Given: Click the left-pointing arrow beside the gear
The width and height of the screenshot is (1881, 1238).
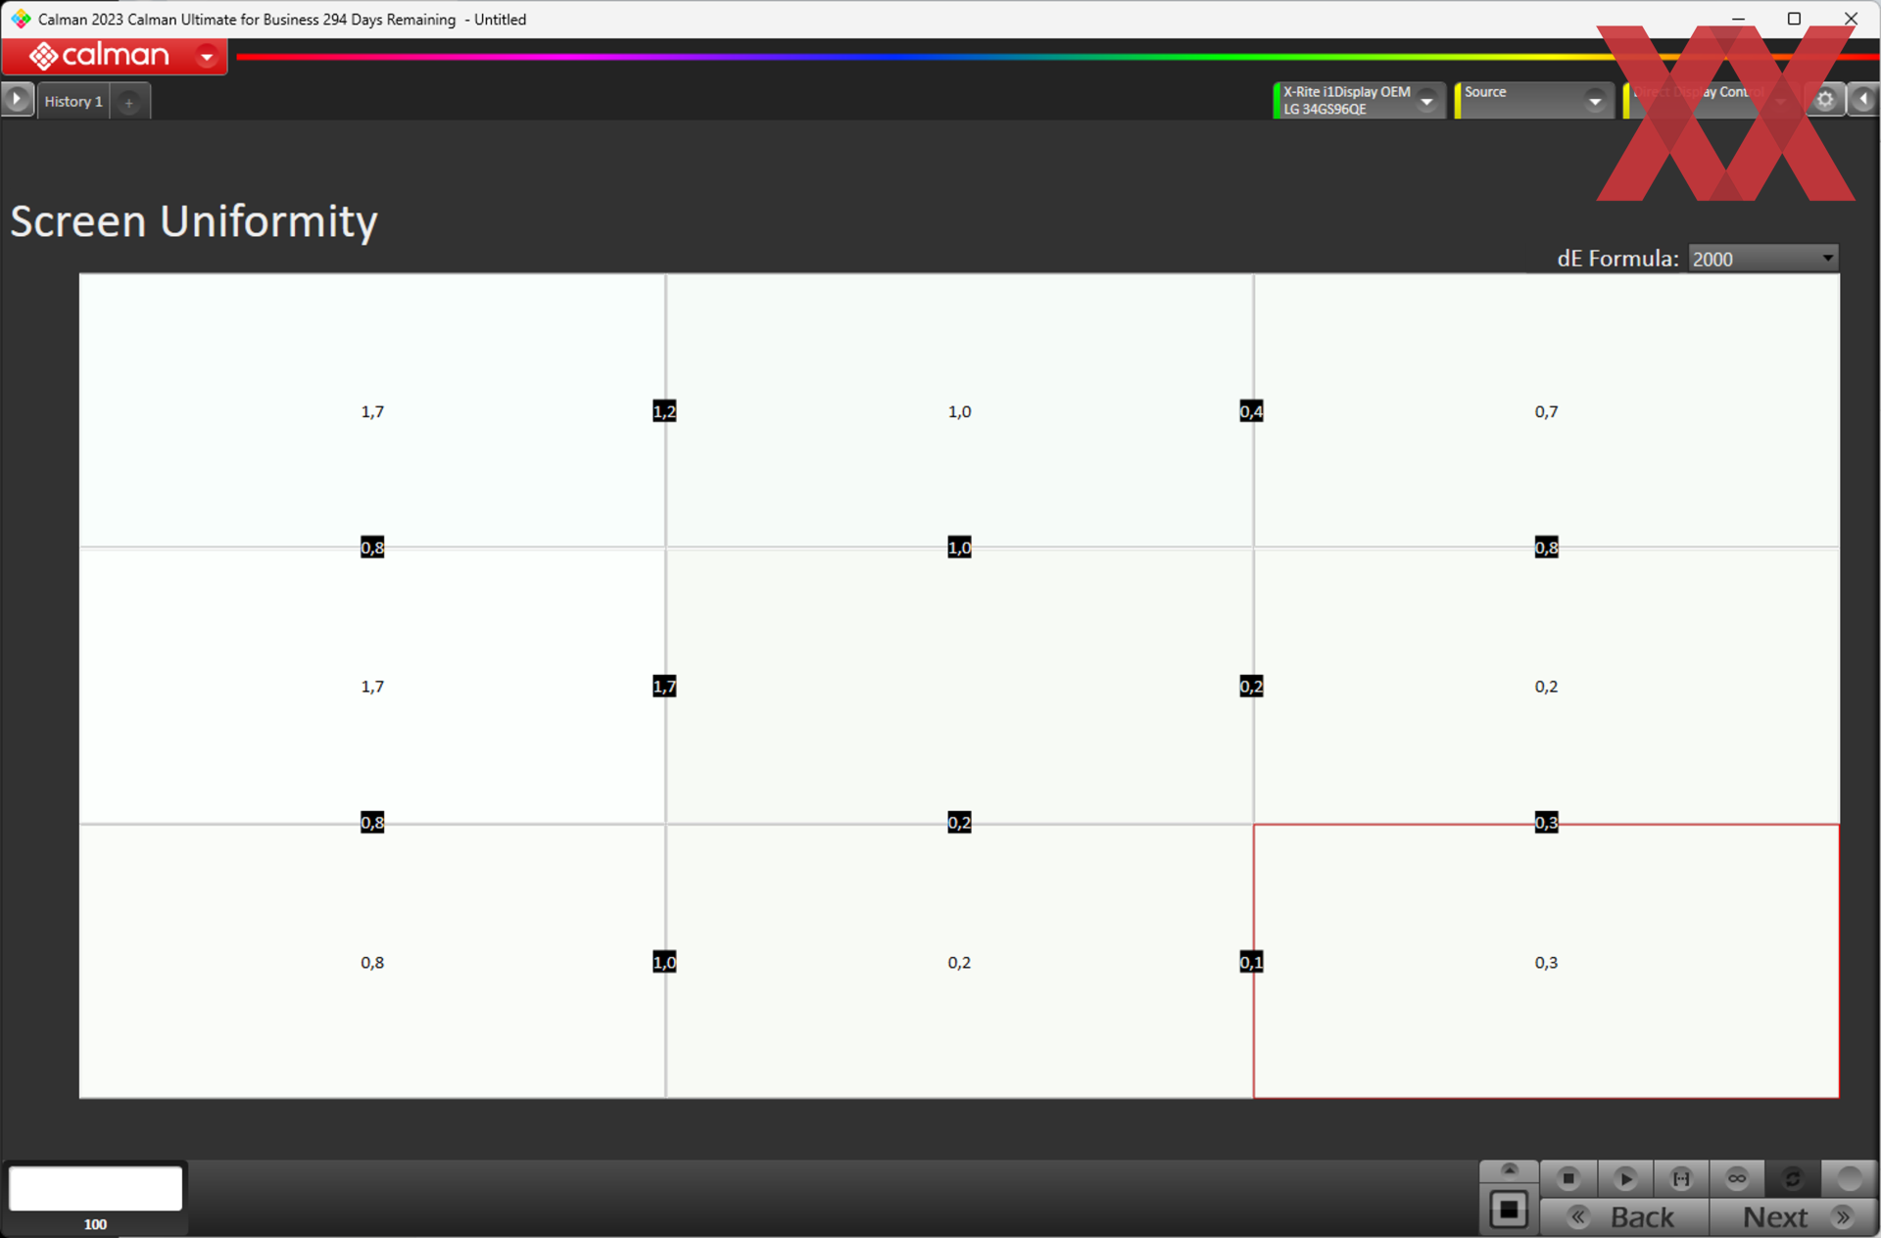Looking at the screenshot, I should [1863, 100].
